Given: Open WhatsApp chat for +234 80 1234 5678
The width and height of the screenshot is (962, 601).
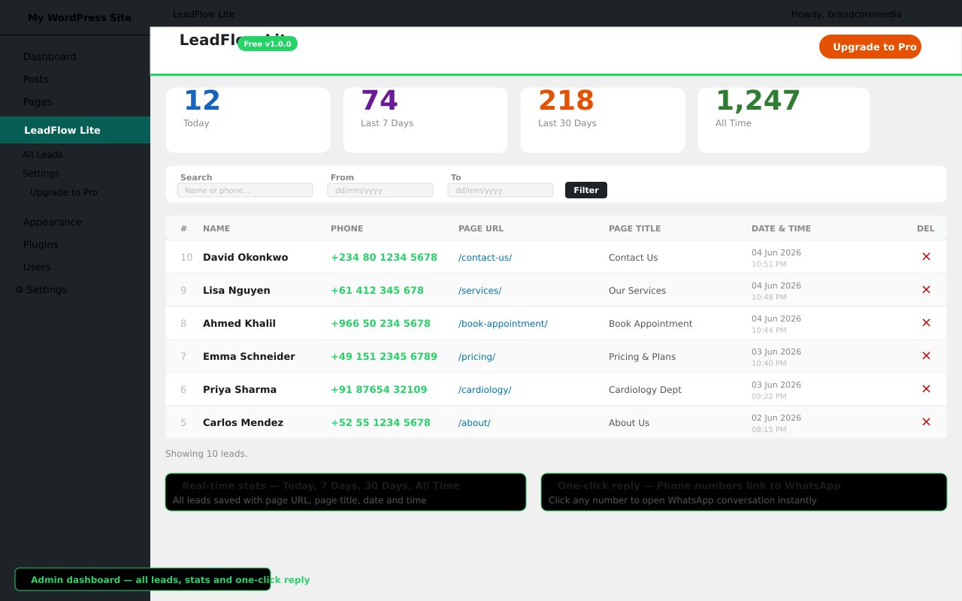Looking at the screenshot, I should [x=384, y=257].
